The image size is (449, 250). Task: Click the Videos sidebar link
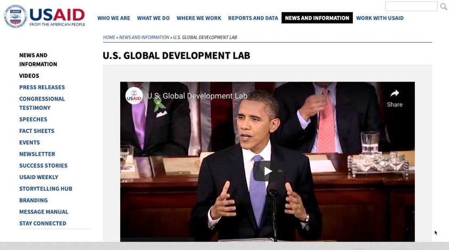tap(29, 76)
